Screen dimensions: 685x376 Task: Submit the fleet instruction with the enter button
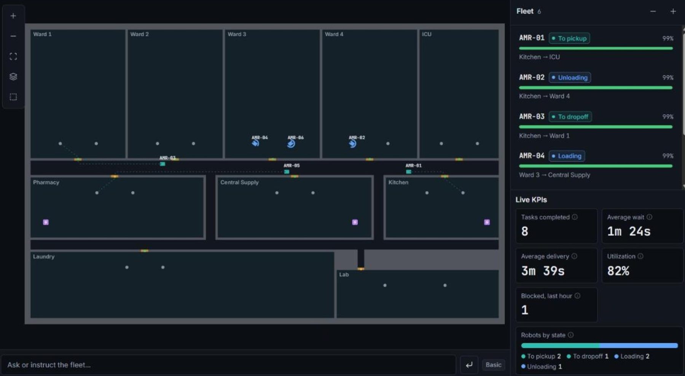[469, 365]
